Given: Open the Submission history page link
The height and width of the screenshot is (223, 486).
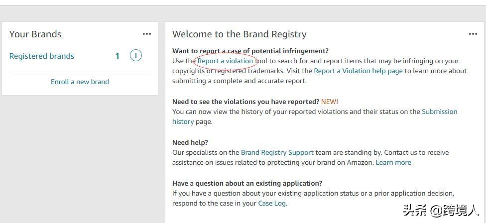Looking at the screenshot, I should tap(439, 111).
